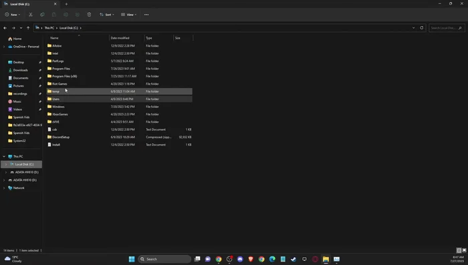Select the Program Files folder row
The height and width of the screenshot is (265, 468).
click(120, 69)
